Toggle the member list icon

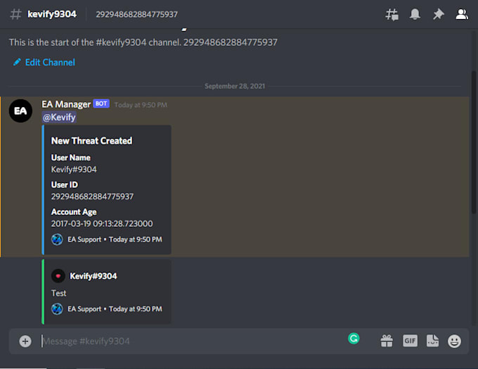point(462,14)
